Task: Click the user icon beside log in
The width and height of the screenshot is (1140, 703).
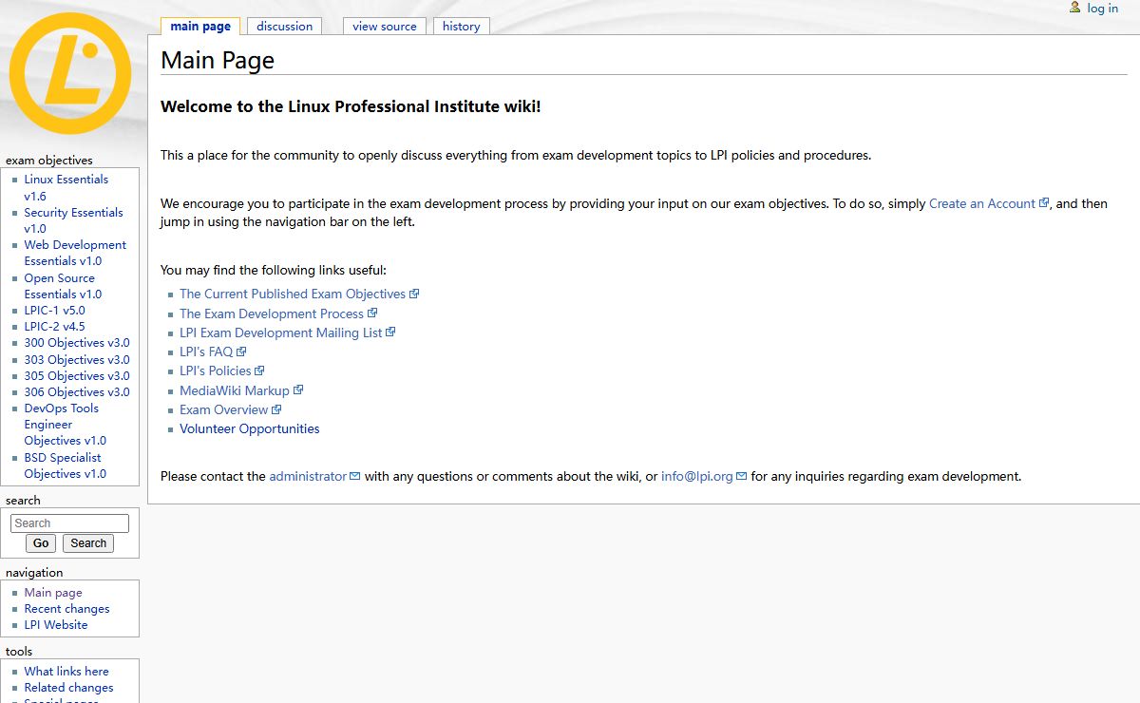Action: click(1074, 8)
